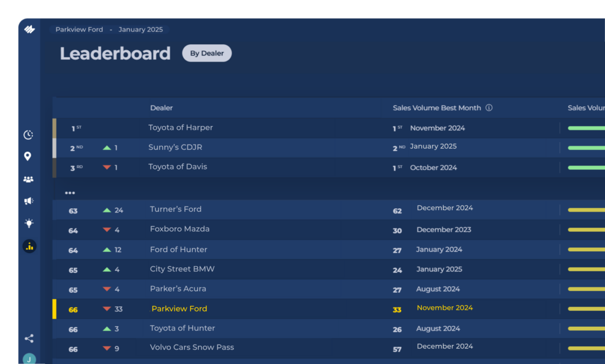
Task: Click the green progress bar for Toyota of Harper
Action: [x=587, y=128]
